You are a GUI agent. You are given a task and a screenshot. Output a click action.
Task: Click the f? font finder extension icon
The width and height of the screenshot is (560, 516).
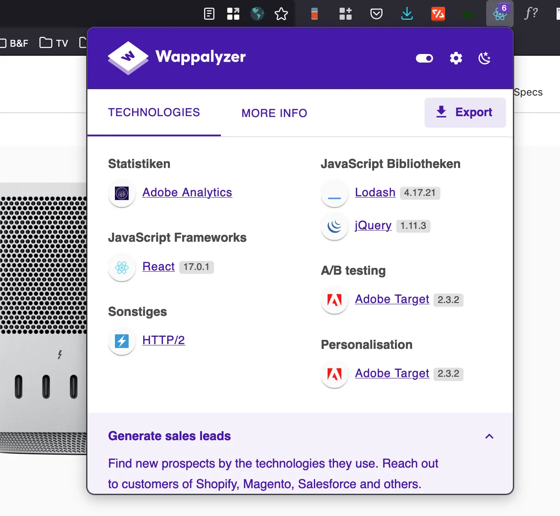pyautogui.click(x=531, y=13)
